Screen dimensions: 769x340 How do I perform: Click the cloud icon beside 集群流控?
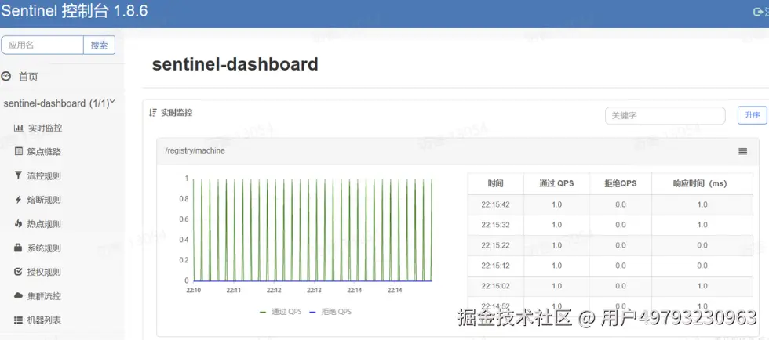[19, 295]
